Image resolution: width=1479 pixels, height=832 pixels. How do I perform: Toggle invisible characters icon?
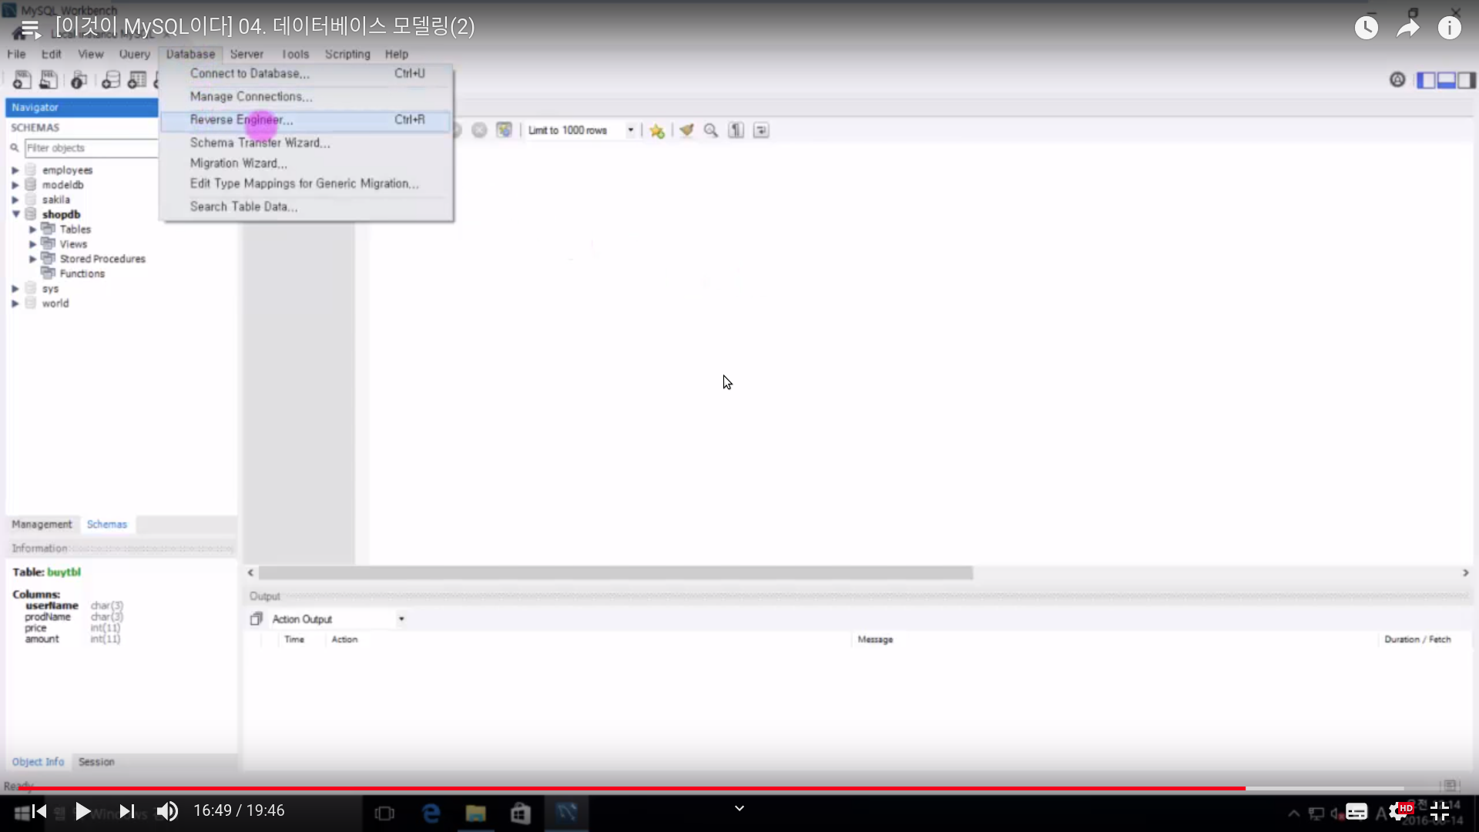click(736, 130)
